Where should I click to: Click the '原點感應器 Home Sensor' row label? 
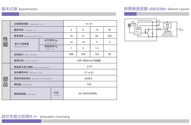point(25,94)
